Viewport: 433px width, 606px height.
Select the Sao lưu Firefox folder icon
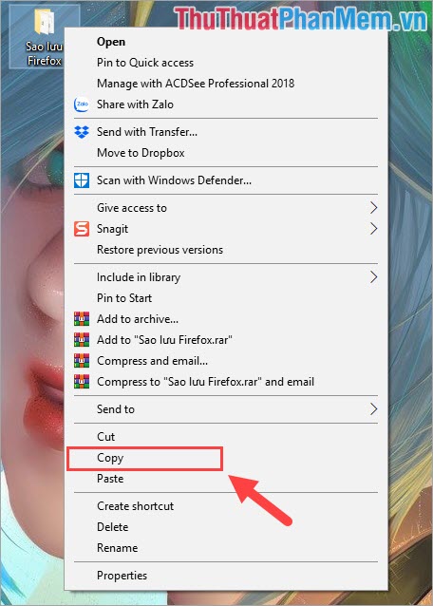pos(44,22)
